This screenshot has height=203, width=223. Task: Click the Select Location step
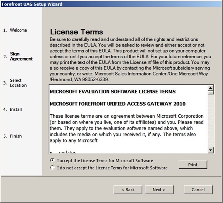click(18, 83)
